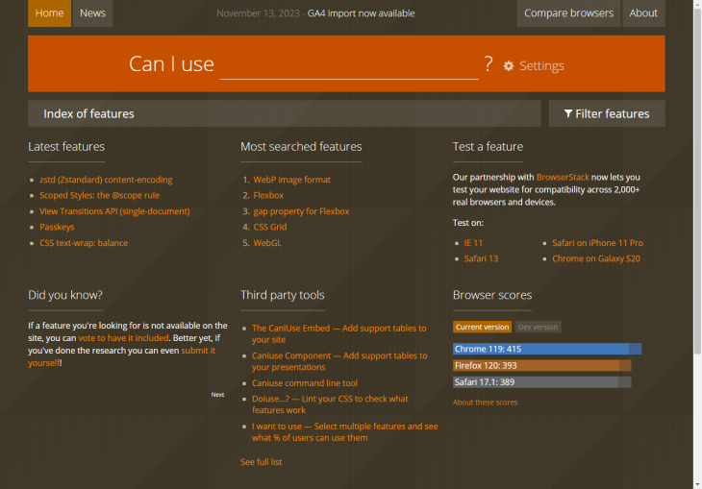
Task: Open the Home tab
Action: click(x=49, y=13)
